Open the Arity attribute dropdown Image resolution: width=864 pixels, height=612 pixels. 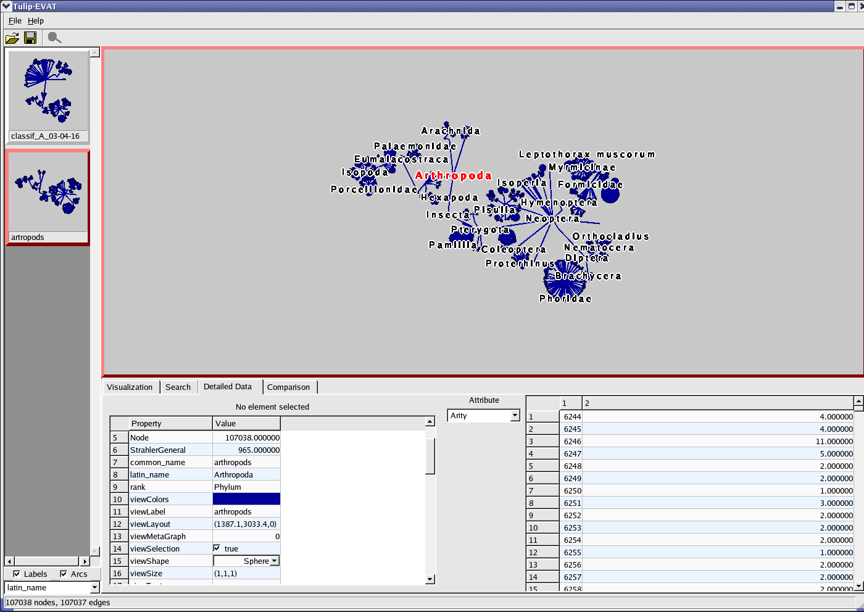[515, 416]
